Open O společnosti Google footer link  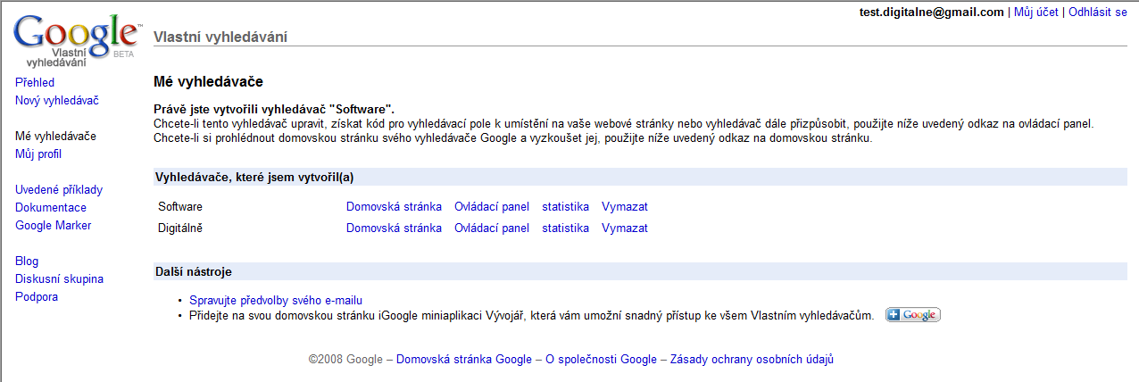[x=601, y=360]
